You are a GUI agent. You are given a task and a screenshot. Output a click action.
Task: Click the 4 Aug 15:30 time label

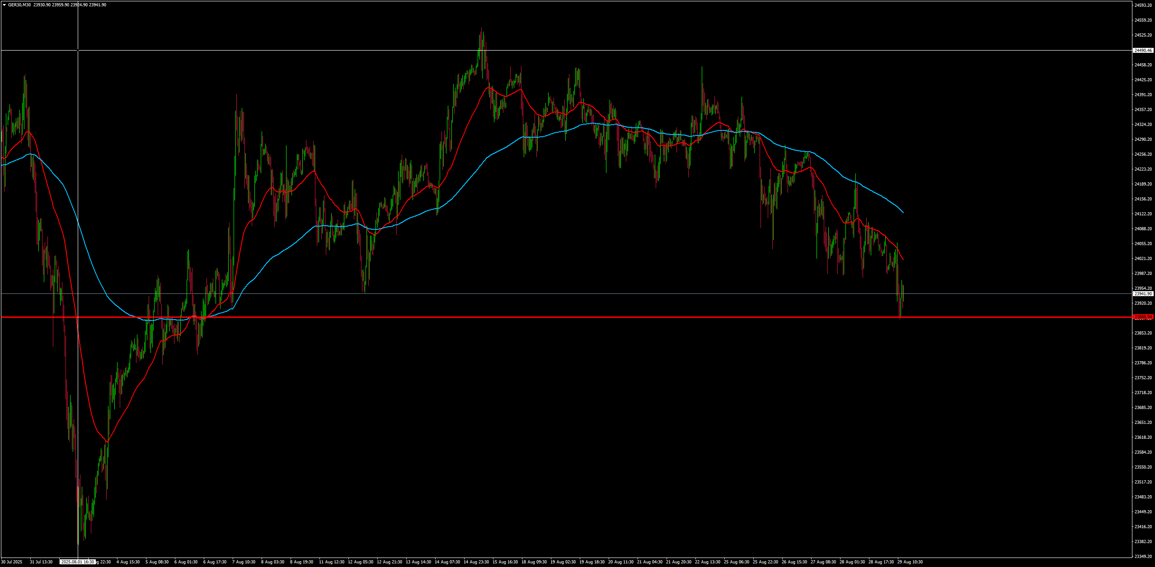(128, 562)
